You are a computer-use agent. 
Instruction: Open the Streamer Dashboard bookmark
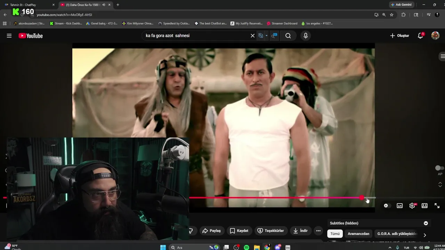pyautogui.click(x=282, y=24)
